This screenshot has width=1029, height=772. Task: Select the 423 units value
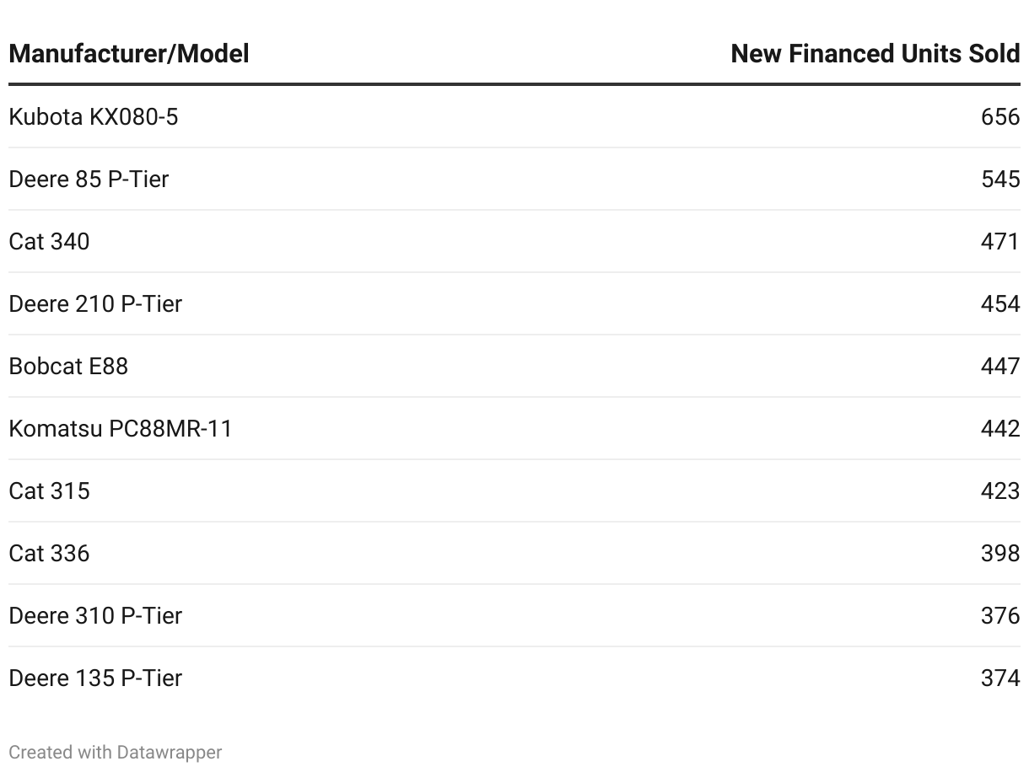click(1000, 491)
